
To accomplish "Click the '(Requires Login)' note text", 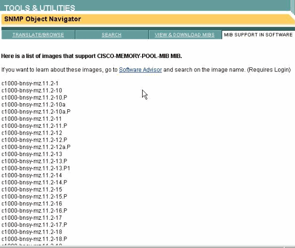I will pos(269,70).
